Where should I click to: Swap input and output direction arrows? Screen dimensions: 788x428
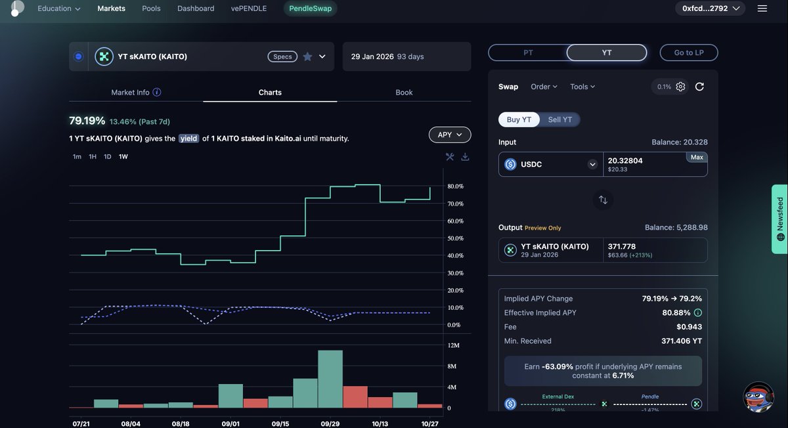pos(603,200)
